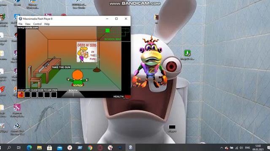Image resolution: width=270 pixels, height=151 pixels.
Task: Open the green MegaDownloader desktop icon
Action: click(187, 55)
